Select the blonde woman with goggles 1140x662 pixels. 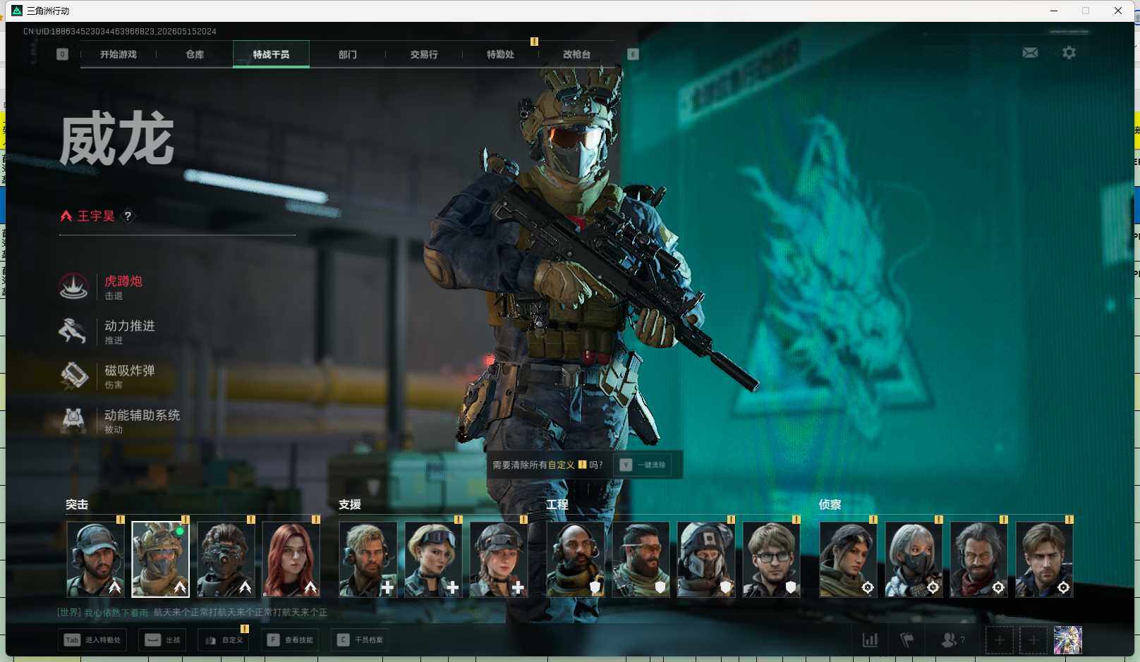(433, 559)
